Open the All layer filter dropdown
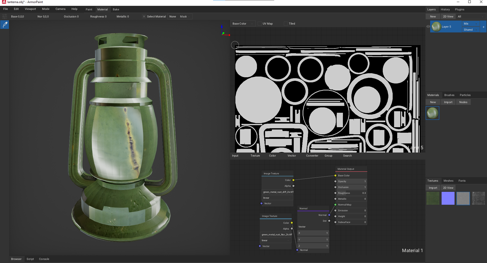Screen dimensions: 487x263 471,16
